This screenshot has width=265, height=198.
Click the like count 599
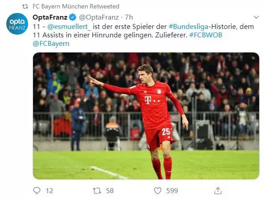click(x=172, y=191)
